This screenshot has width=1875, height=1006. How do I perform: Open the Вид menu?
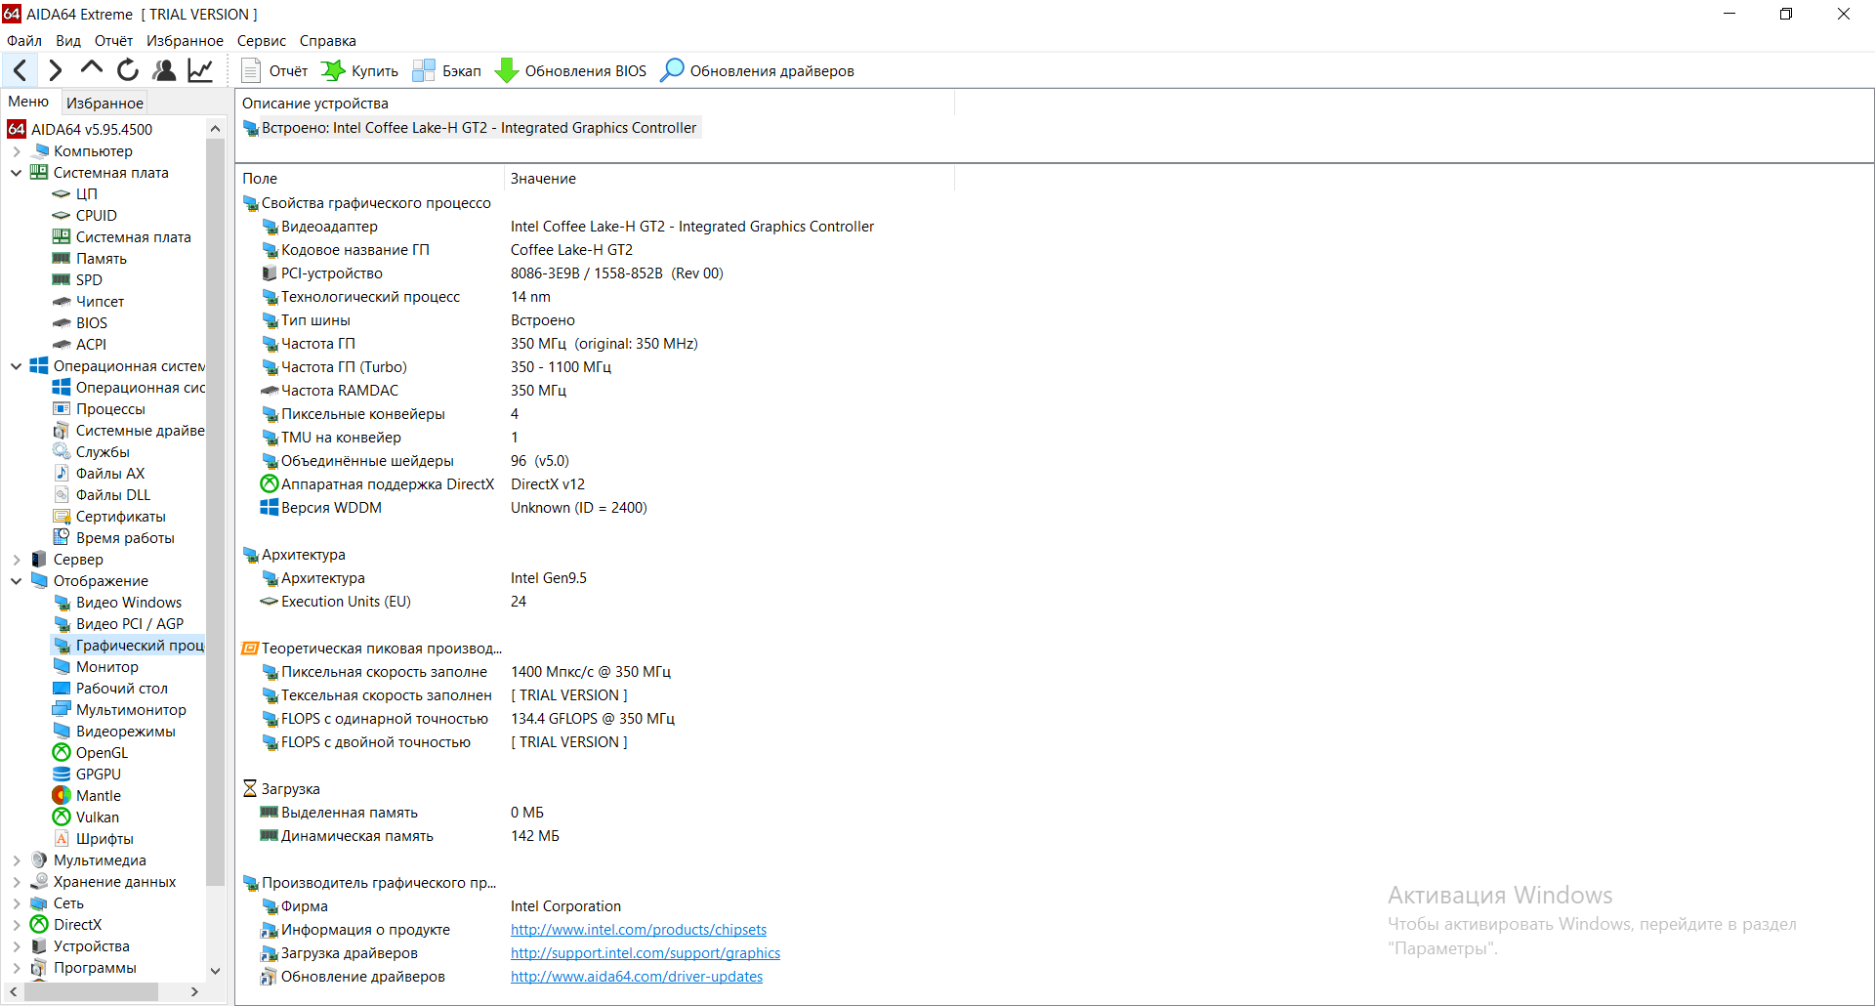point(68,41)
